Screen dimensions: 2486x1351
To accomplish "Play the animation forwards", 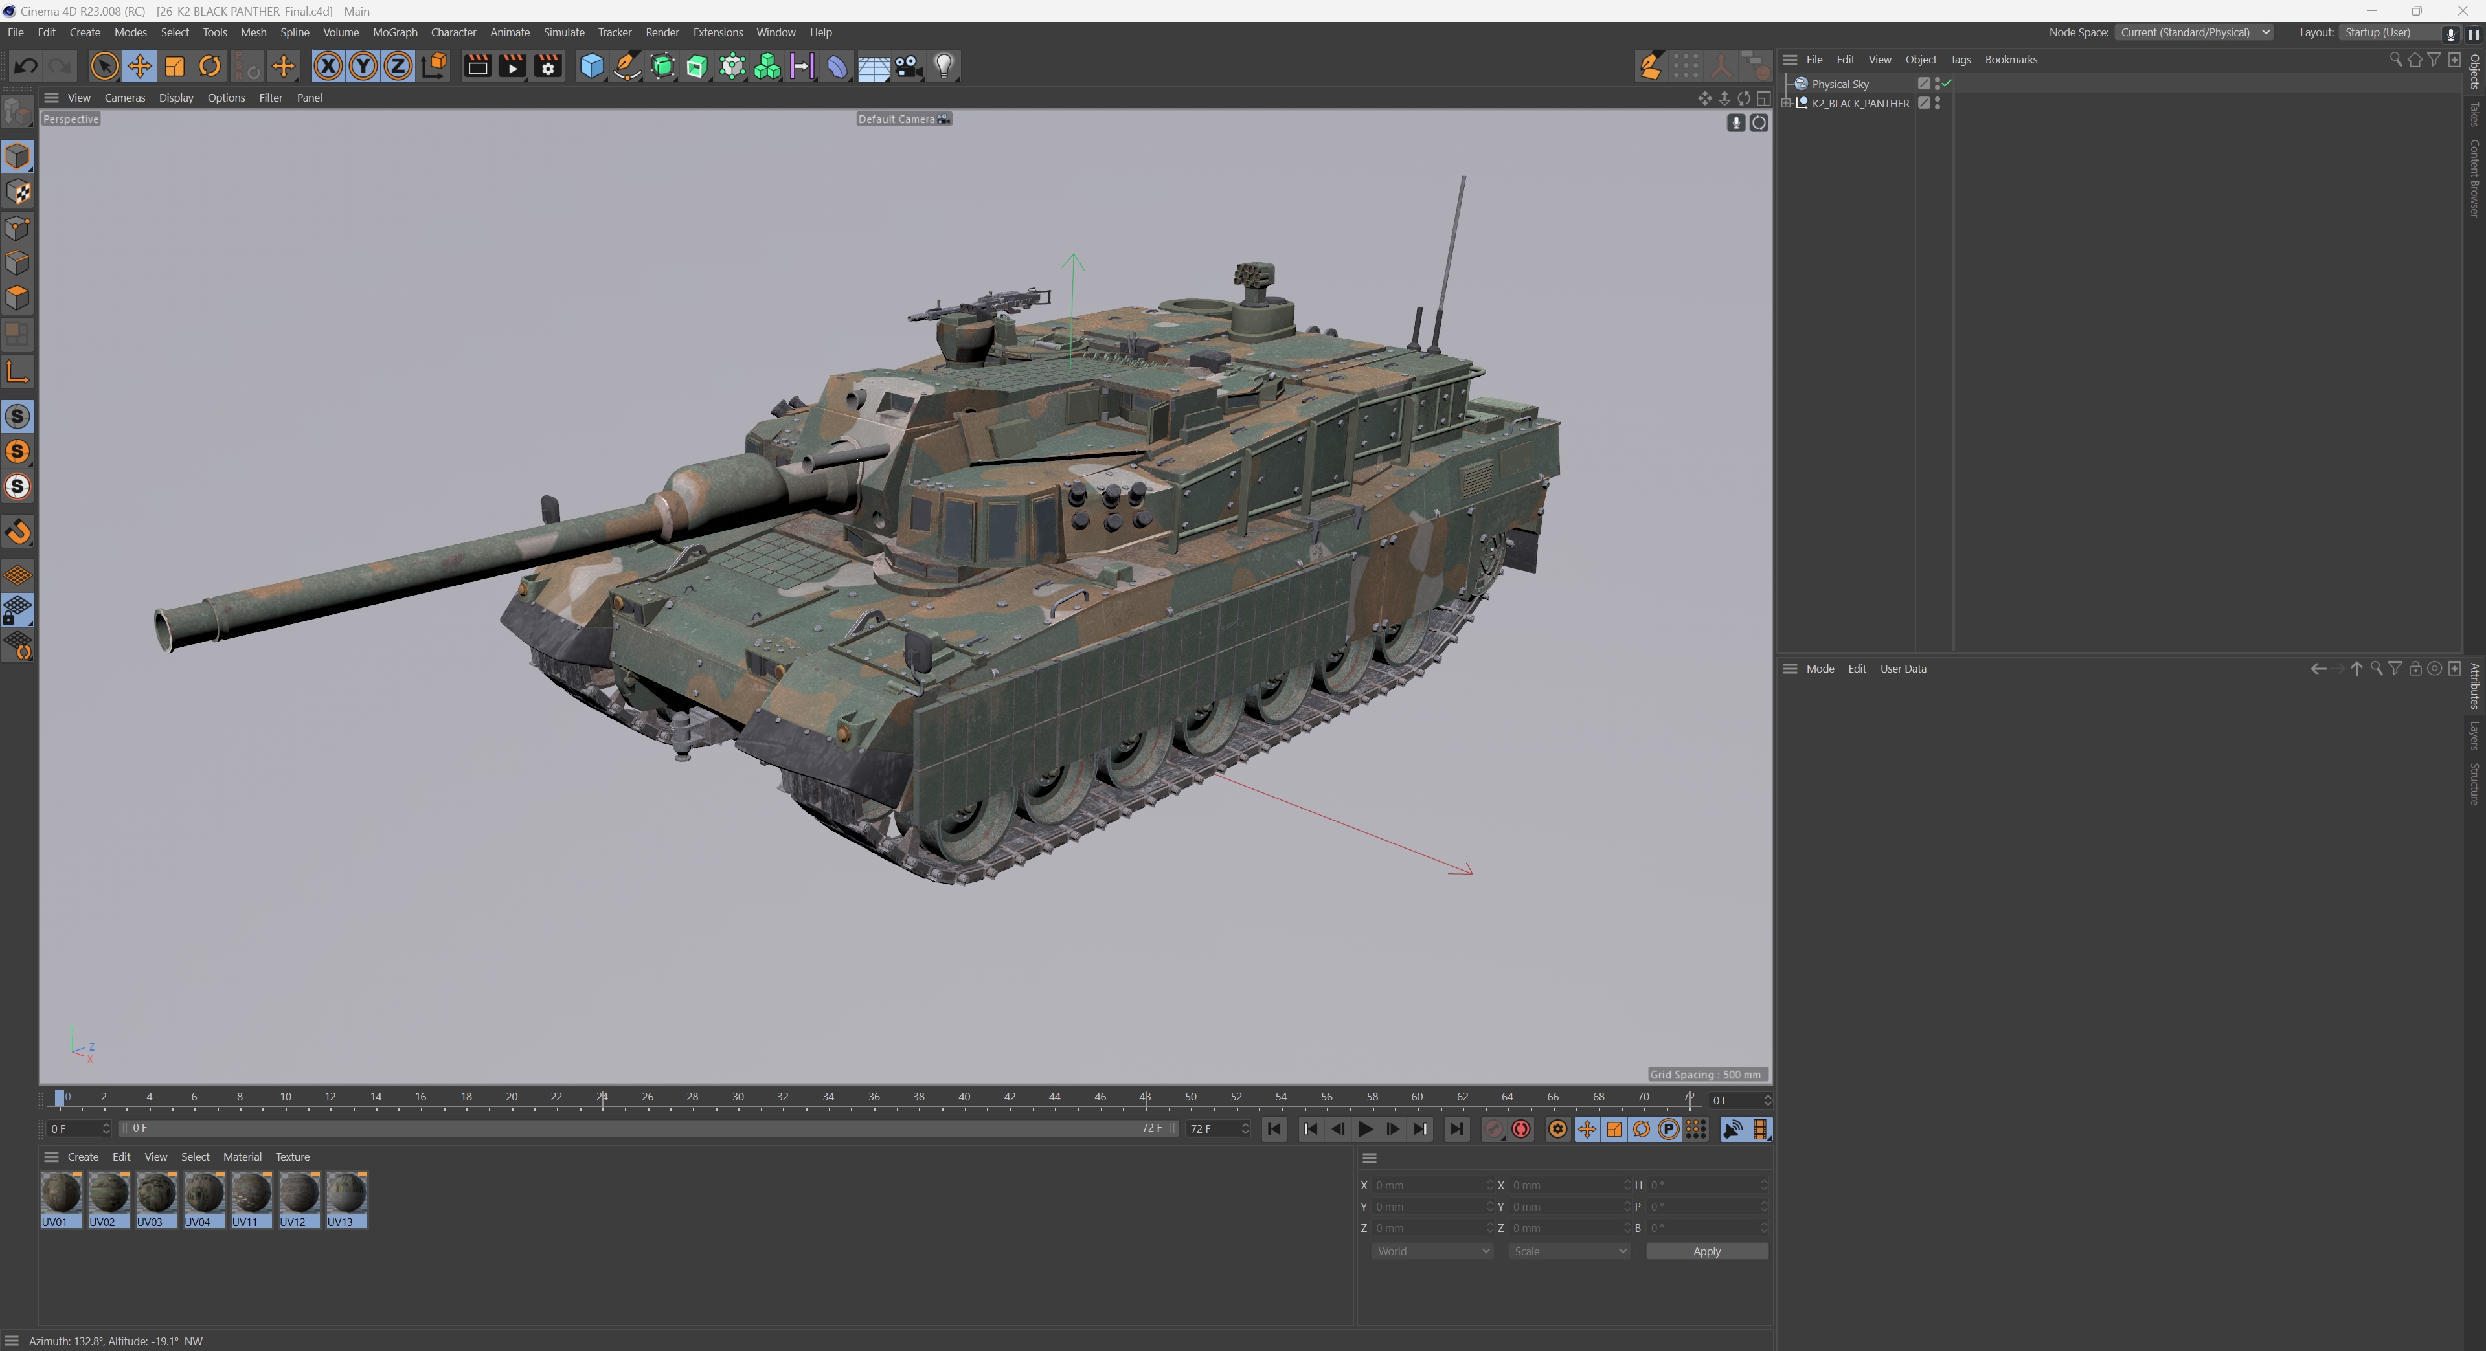I will 1364,1129.
